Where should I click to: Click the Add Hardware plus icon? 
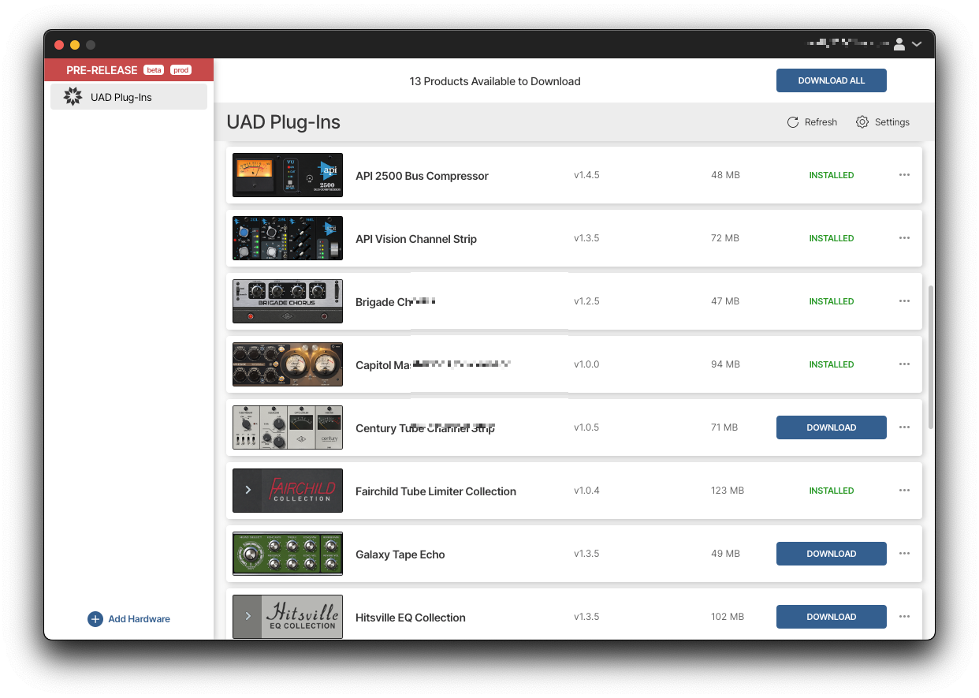pyautogui.click(x=95, y=619)
